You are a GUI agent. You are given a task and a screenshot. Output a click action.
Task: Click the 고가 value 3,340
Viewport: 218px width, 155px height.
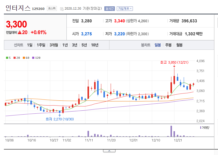click(119, 21)
